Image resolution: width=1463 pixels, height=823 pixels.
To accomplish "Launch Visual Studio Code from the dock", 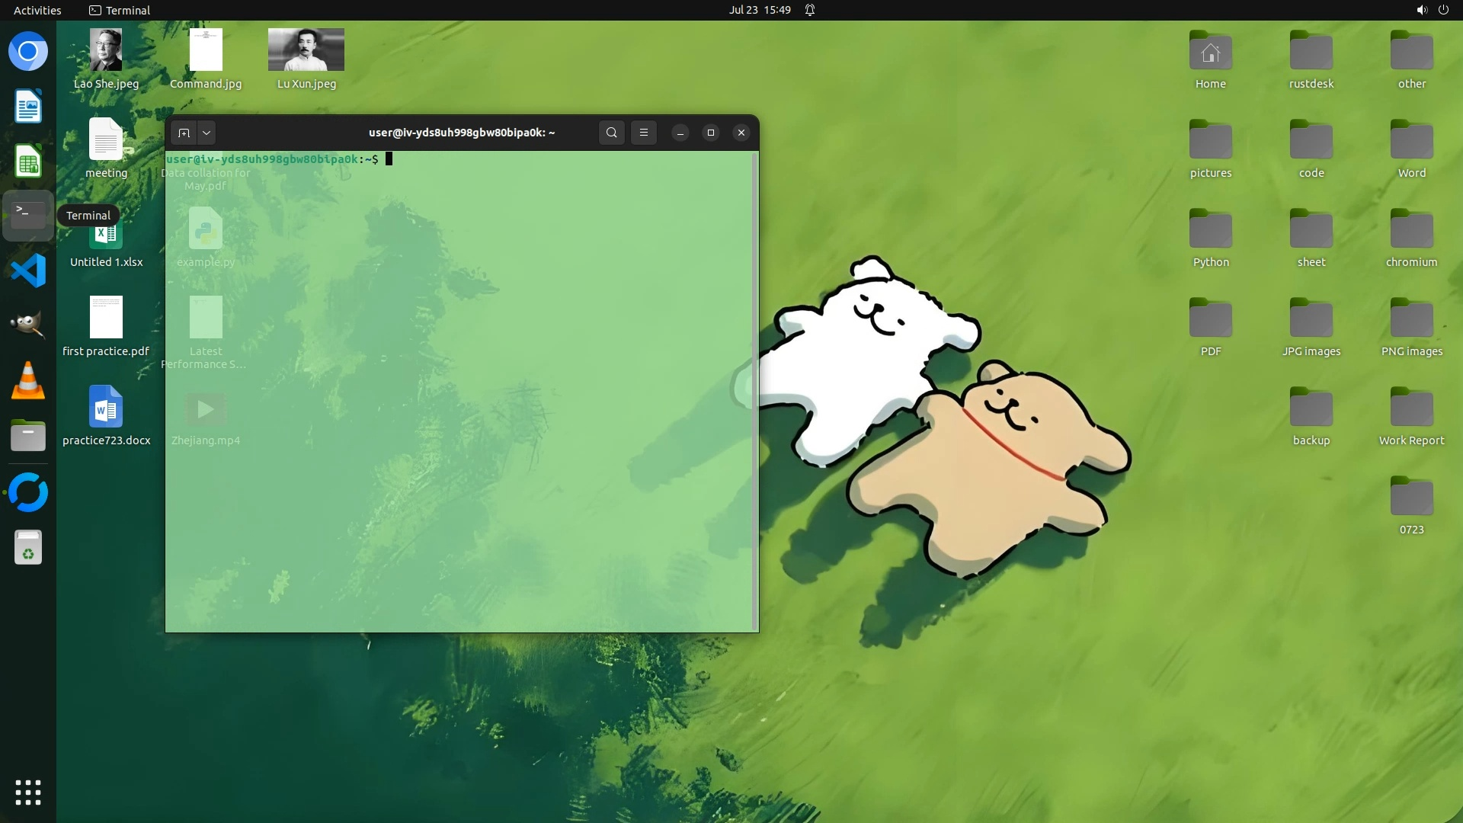I will click(28, 271).
